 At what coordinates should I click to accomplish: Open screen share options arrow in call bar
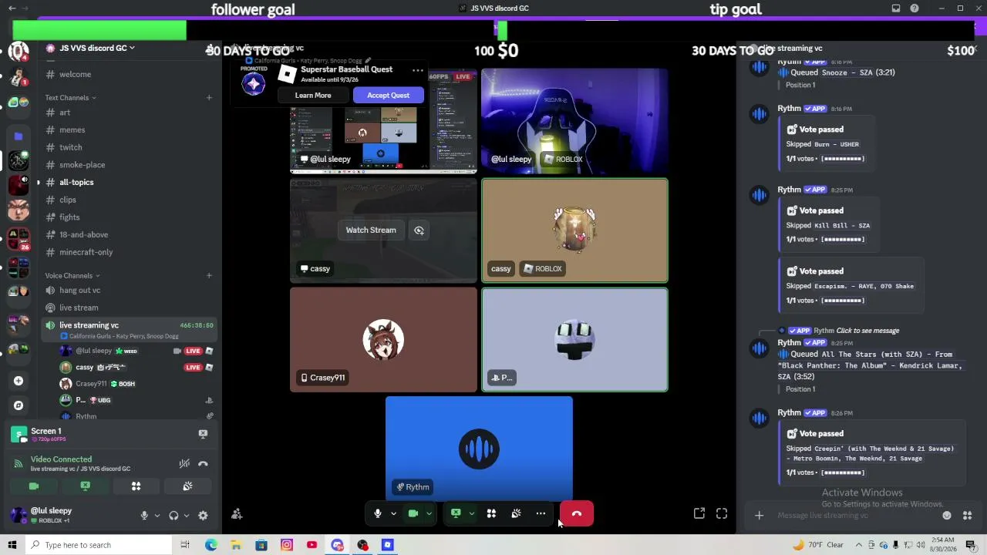pos(471,513)
